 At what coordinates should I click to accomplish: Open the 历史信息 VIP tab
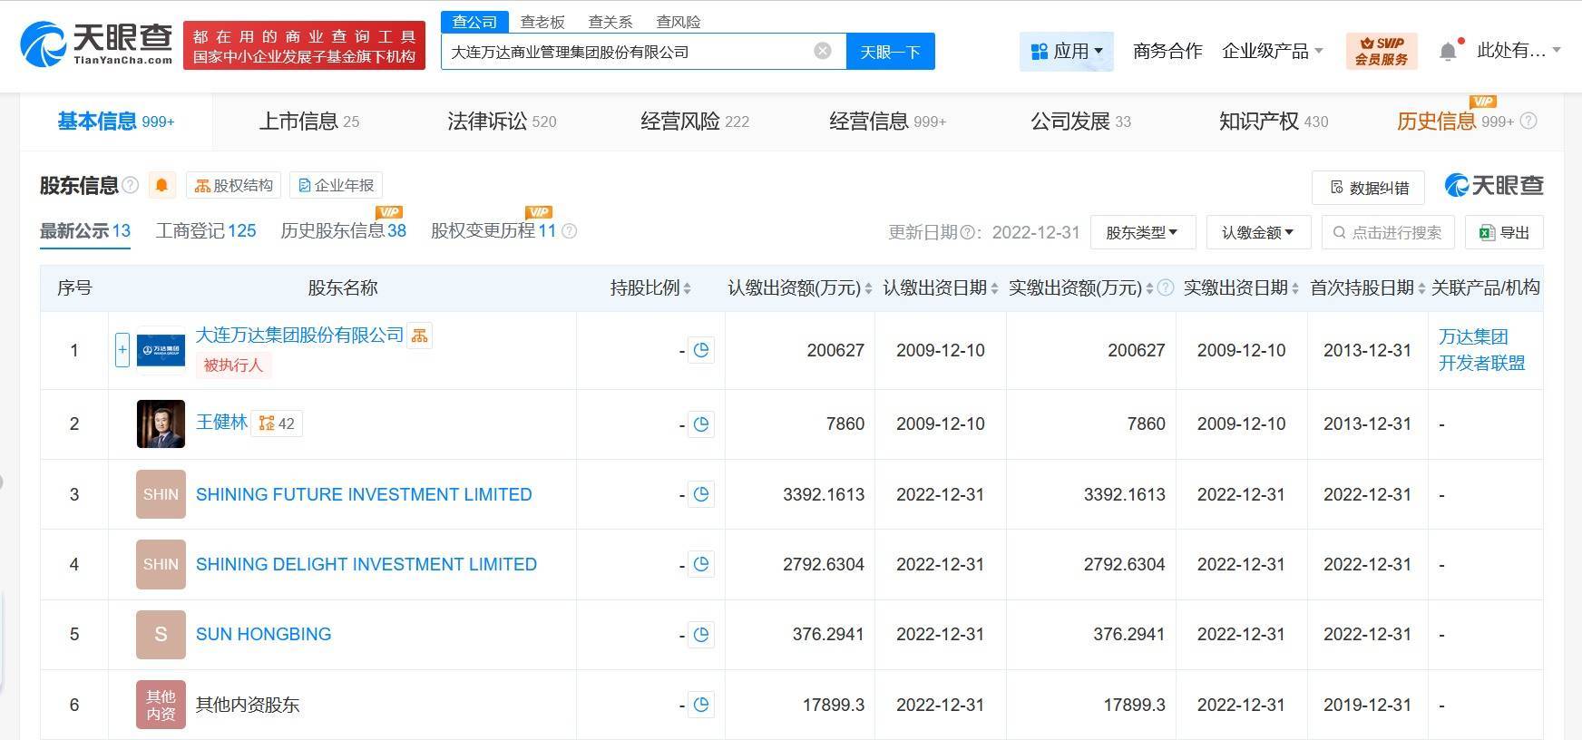pos(1455,121)
